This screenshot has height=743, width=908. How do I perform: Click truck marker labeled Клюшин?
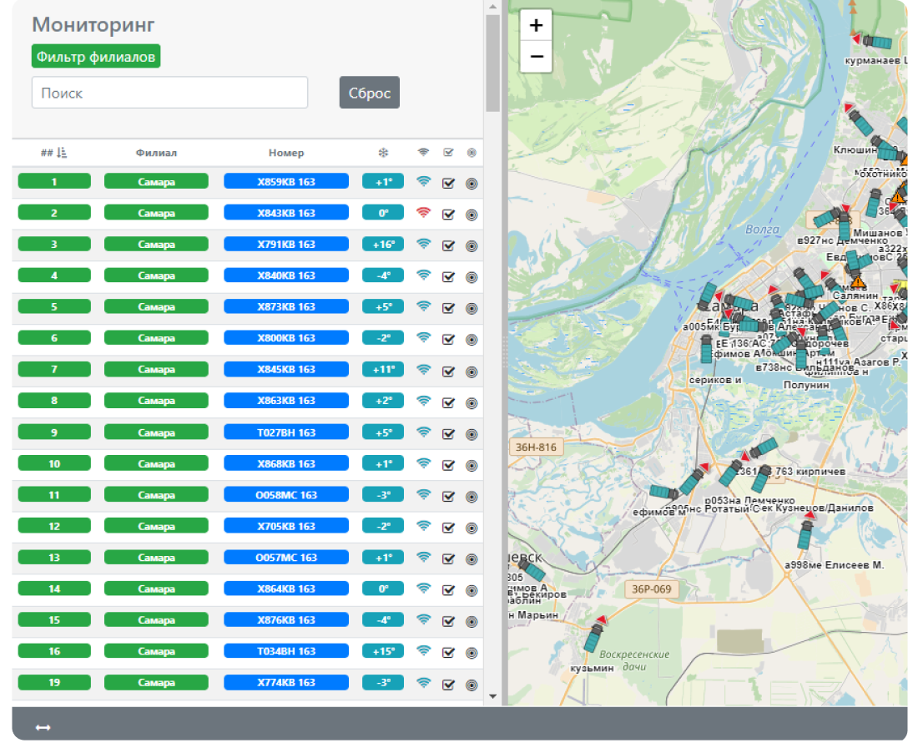pos(861,123)
